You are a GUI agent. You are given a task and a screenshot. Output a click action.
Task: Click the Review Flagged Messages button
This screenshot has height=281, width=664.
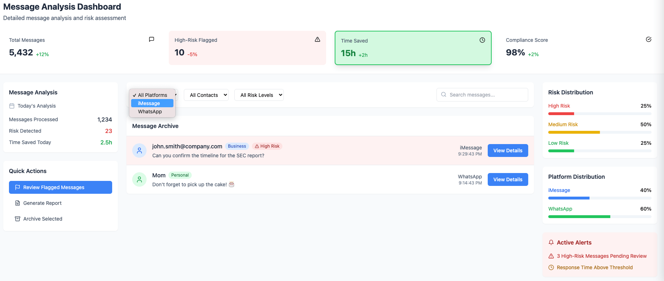(x=61, y=187)
